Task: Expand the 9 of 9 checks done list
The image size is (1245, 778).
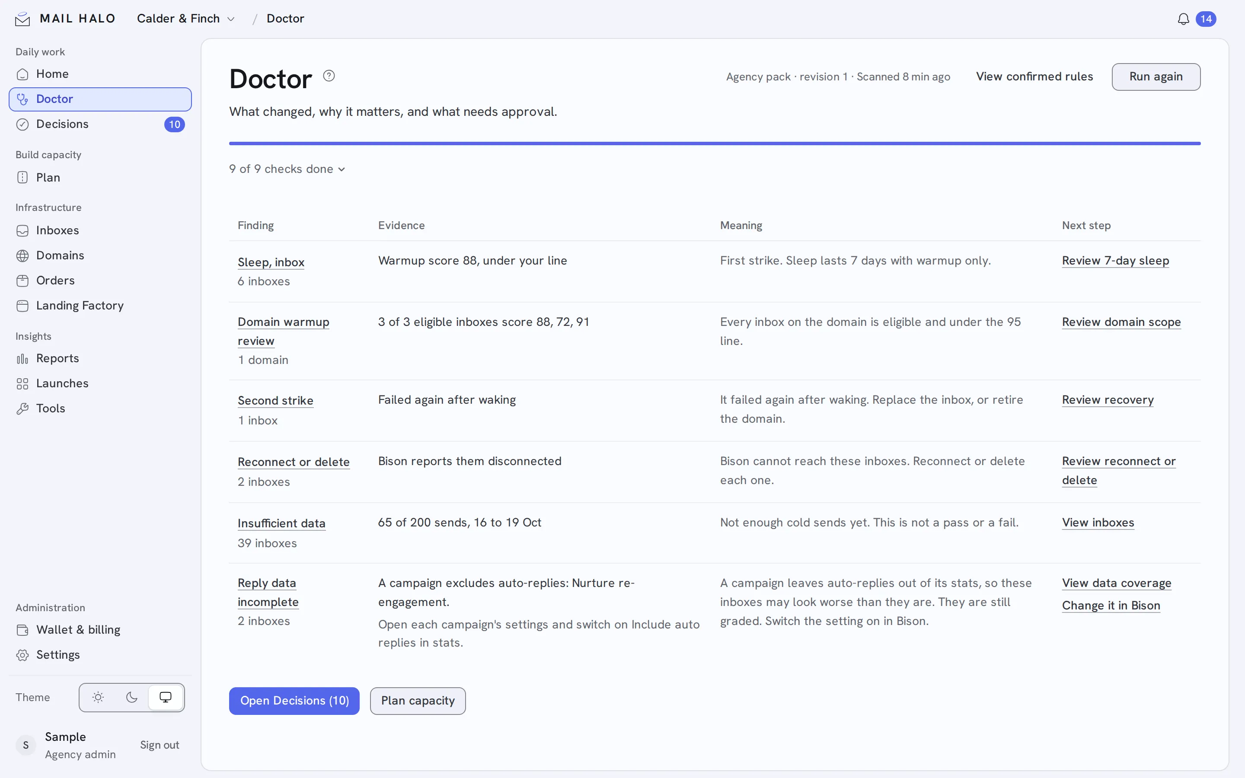Action: [x=287, y=169]
